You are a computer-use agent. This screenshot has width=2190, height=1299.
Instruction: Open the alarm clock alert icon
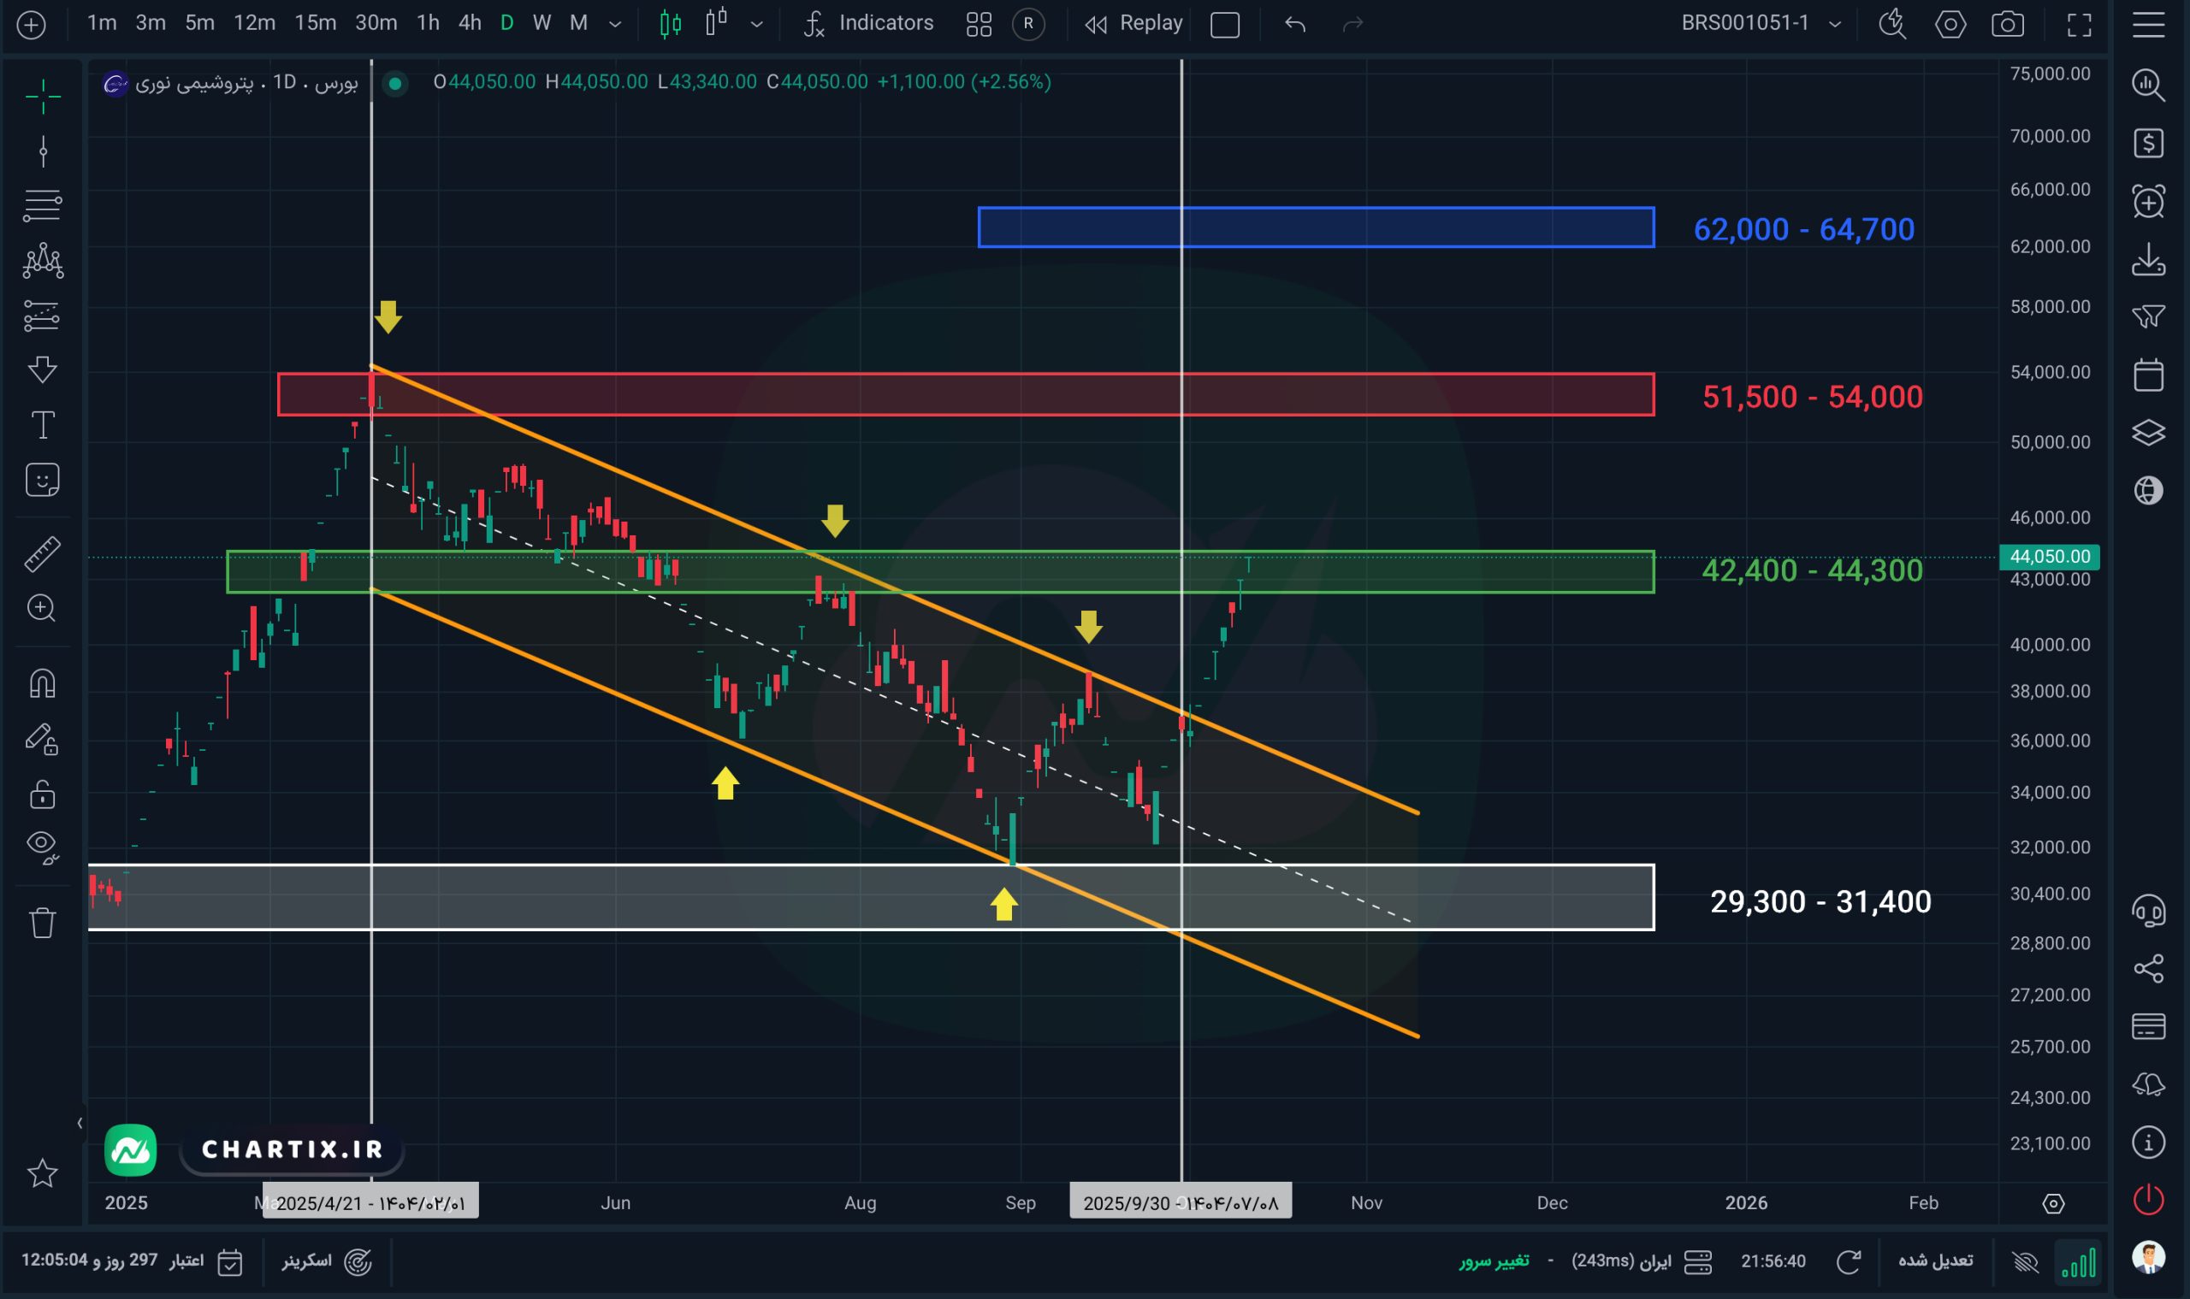coord(2148,201)
